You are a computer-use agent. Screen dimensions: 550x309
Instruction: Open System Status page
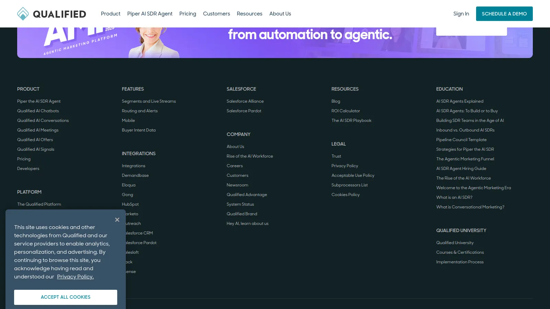point(240,204)
